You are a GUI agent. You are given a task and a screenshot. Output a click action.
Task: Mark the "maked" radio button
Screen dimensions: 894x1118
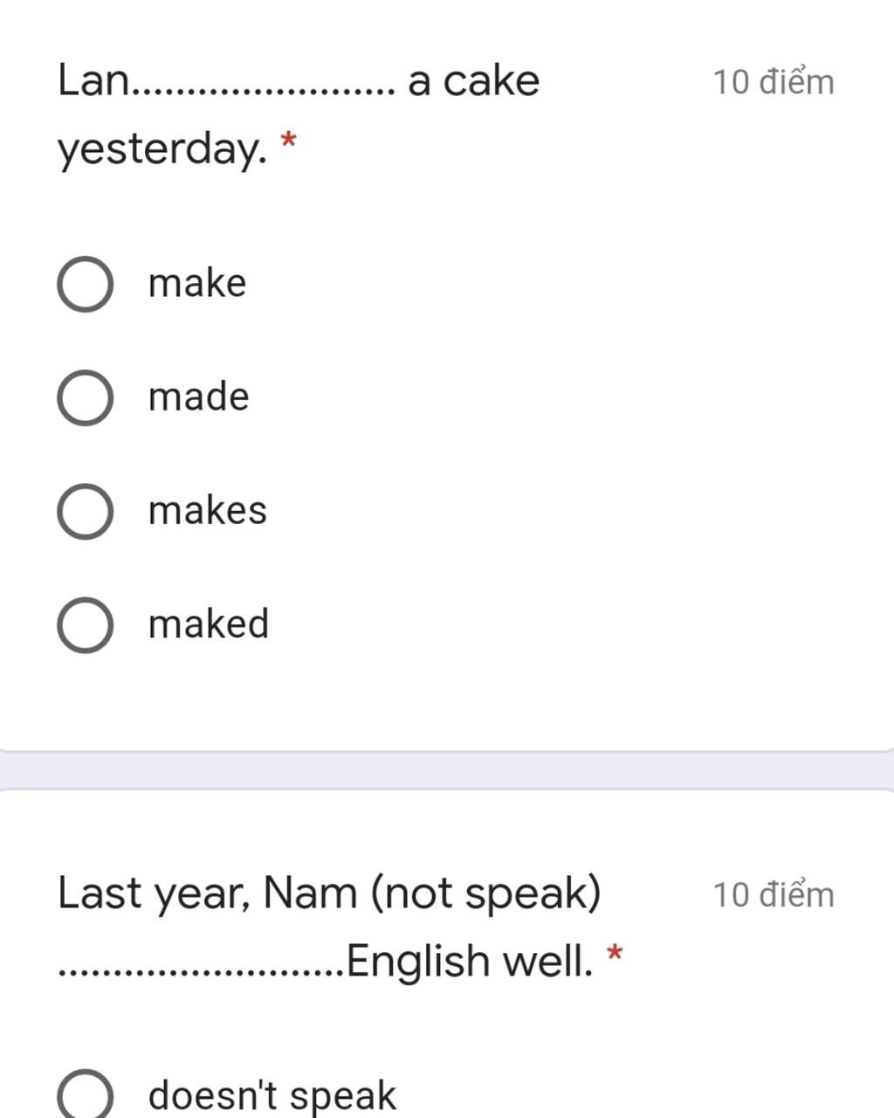pos(85,625)
